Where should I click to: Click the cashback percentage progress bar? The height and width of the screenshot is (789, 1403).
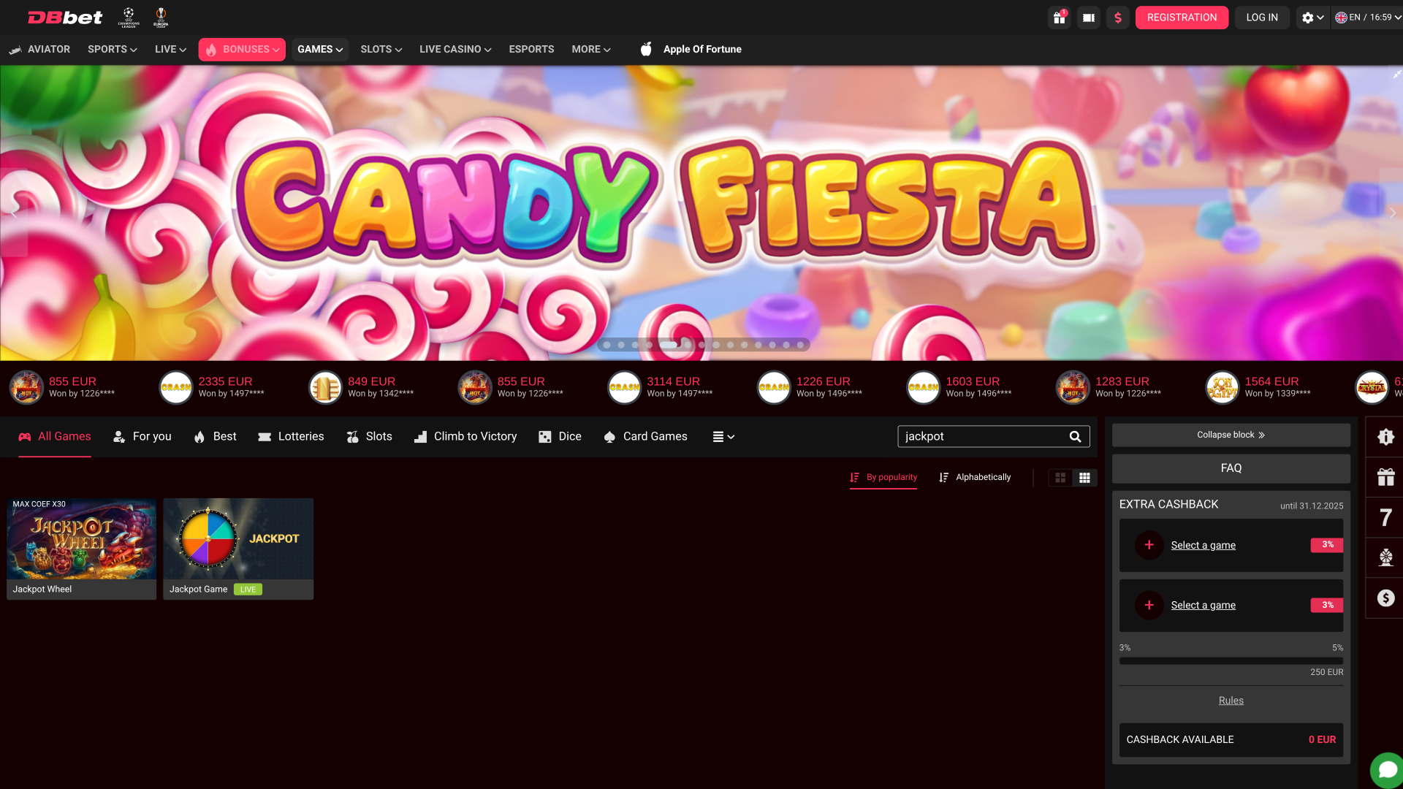(x=1231, y=660)
